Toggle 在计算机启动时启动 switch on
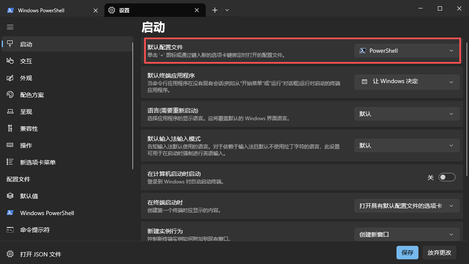The height and width of the screenshot is (264, 469). 447,178
